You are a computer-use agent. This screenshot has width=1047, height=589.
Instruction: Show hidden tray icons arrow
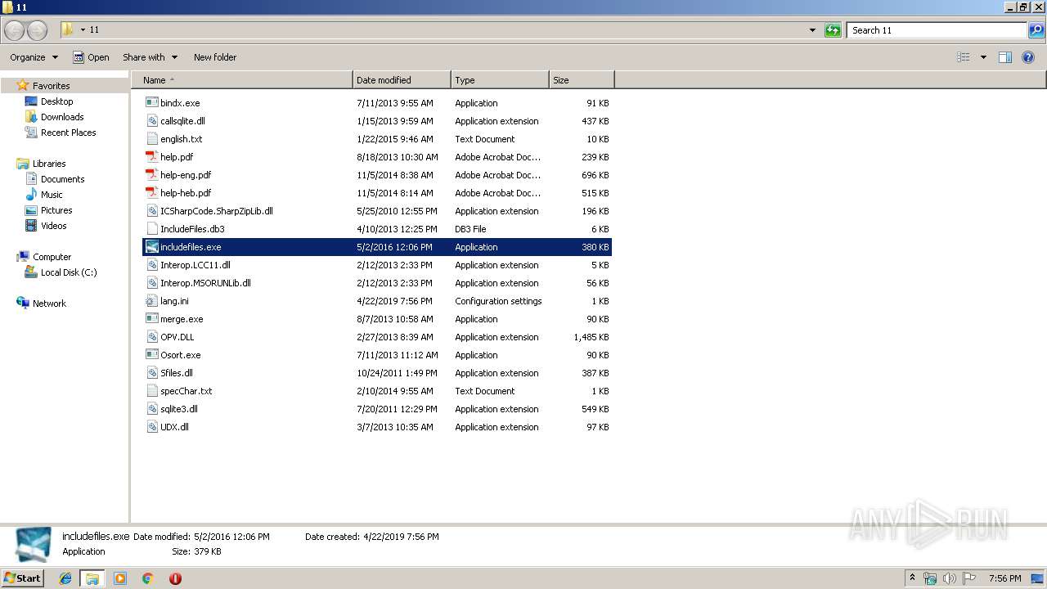(912, 578)
